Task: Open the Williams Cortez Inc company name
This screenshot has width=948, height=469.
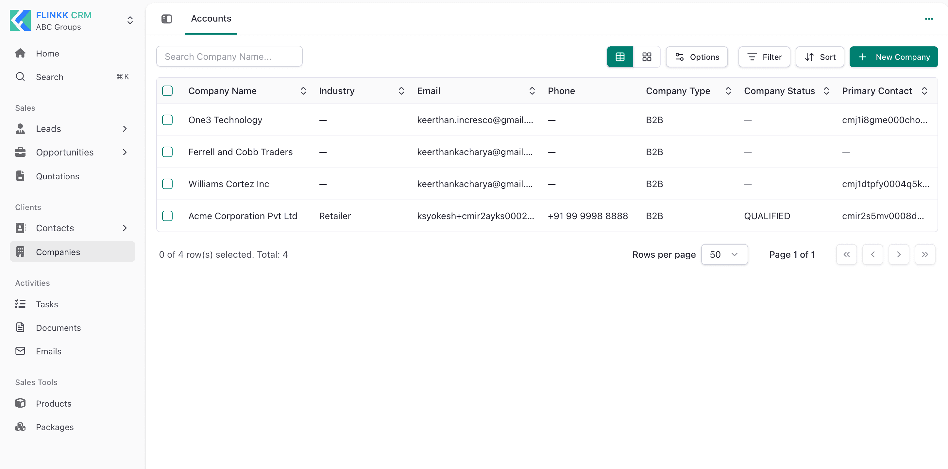Action: 229,184
